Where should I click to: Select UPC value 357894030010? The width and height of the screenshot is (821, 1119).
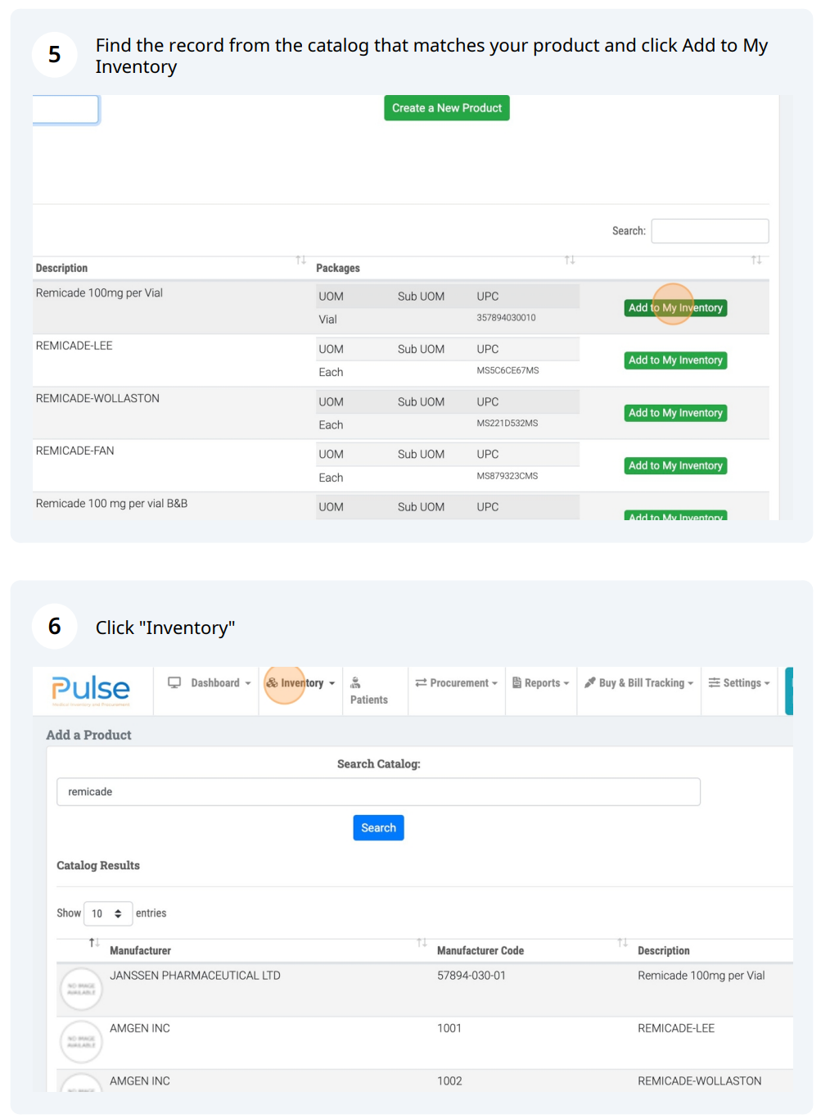pos(507,318)
